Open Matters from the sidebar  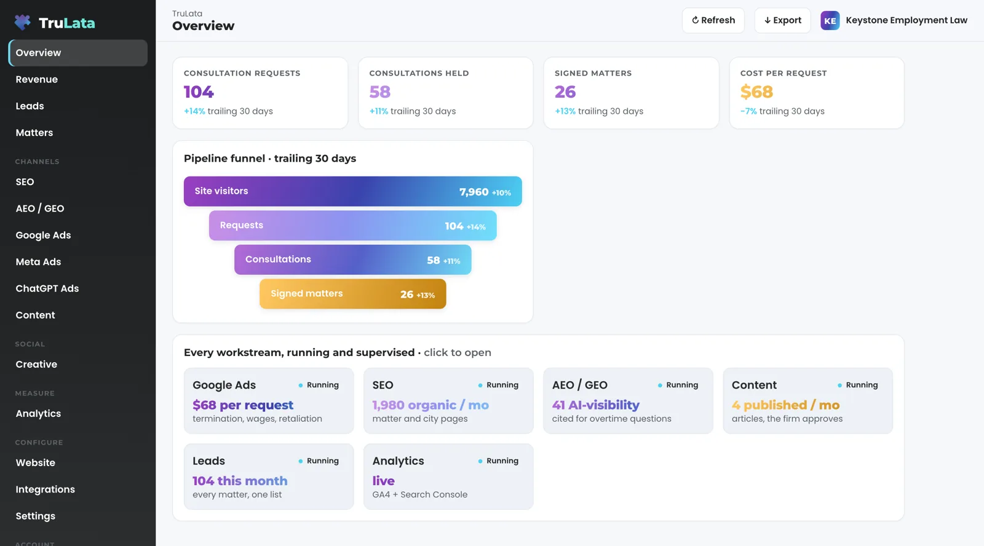78,133
